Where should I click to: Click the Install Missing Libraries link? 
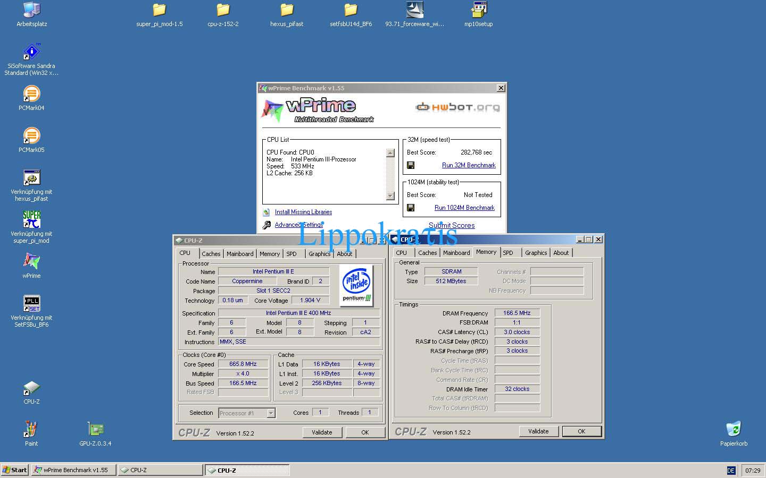tap(303, 212)
